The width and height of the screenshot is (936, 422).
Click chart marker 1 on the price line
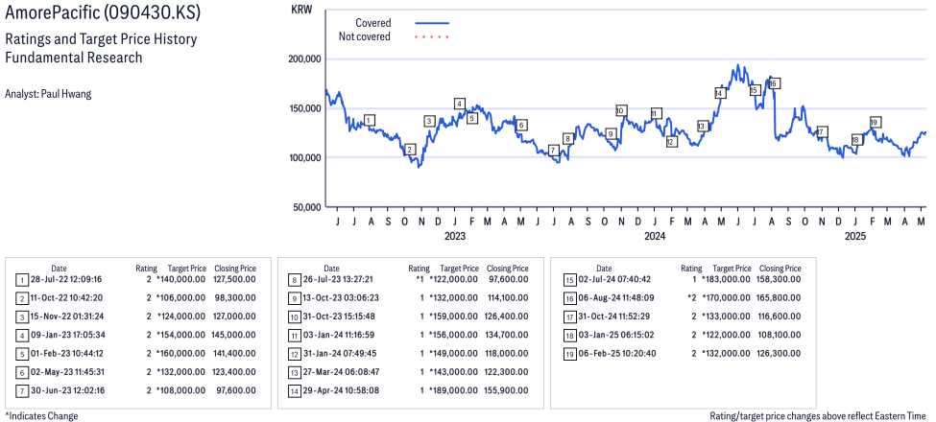coord(370,121)
